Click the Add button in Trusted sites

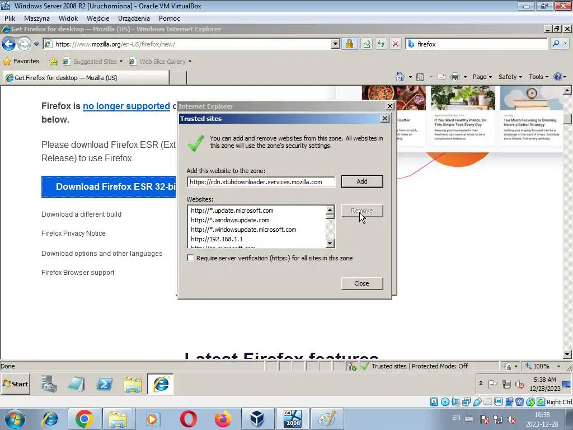click(x=362, y=181)
